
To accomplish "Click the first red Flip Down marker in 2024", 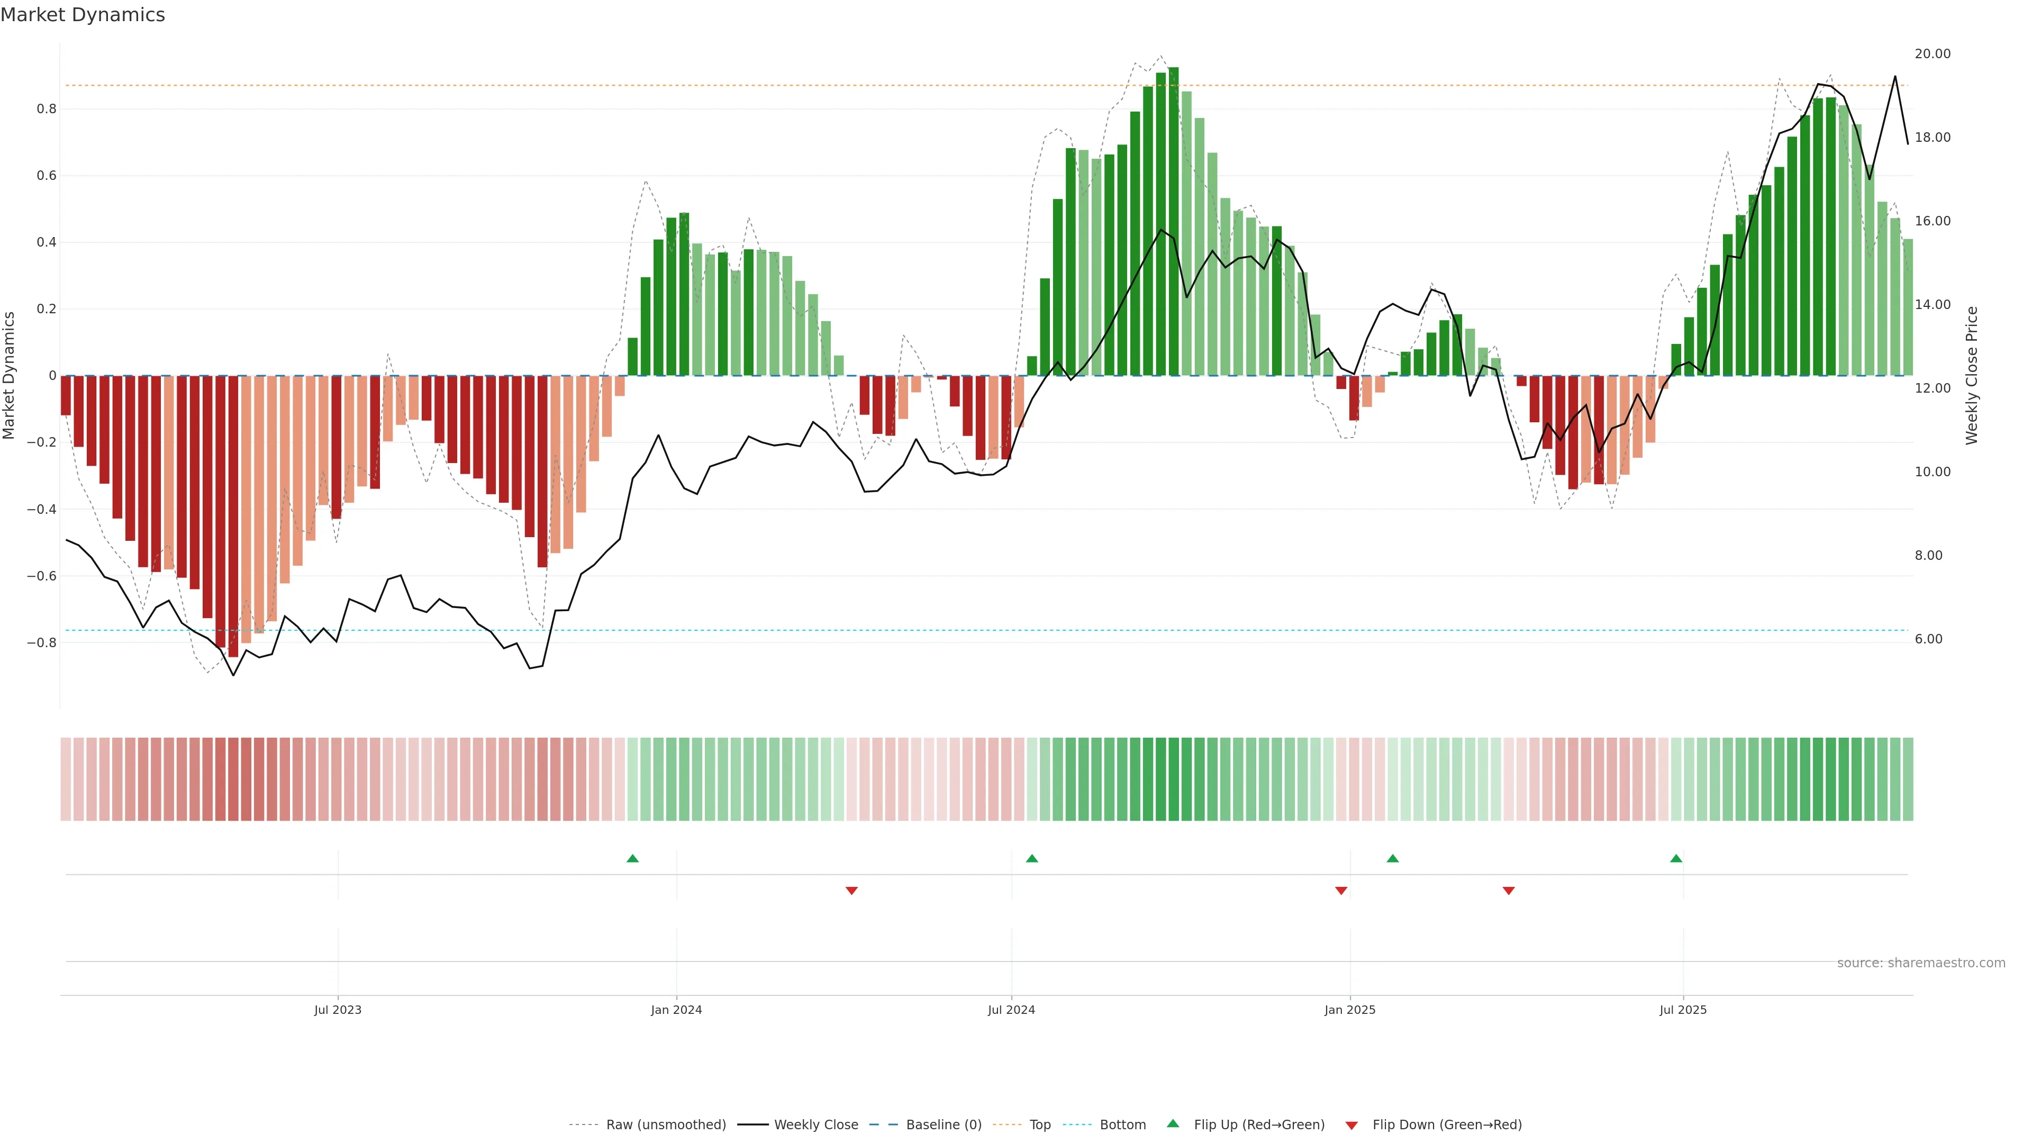I will [852, 891].
